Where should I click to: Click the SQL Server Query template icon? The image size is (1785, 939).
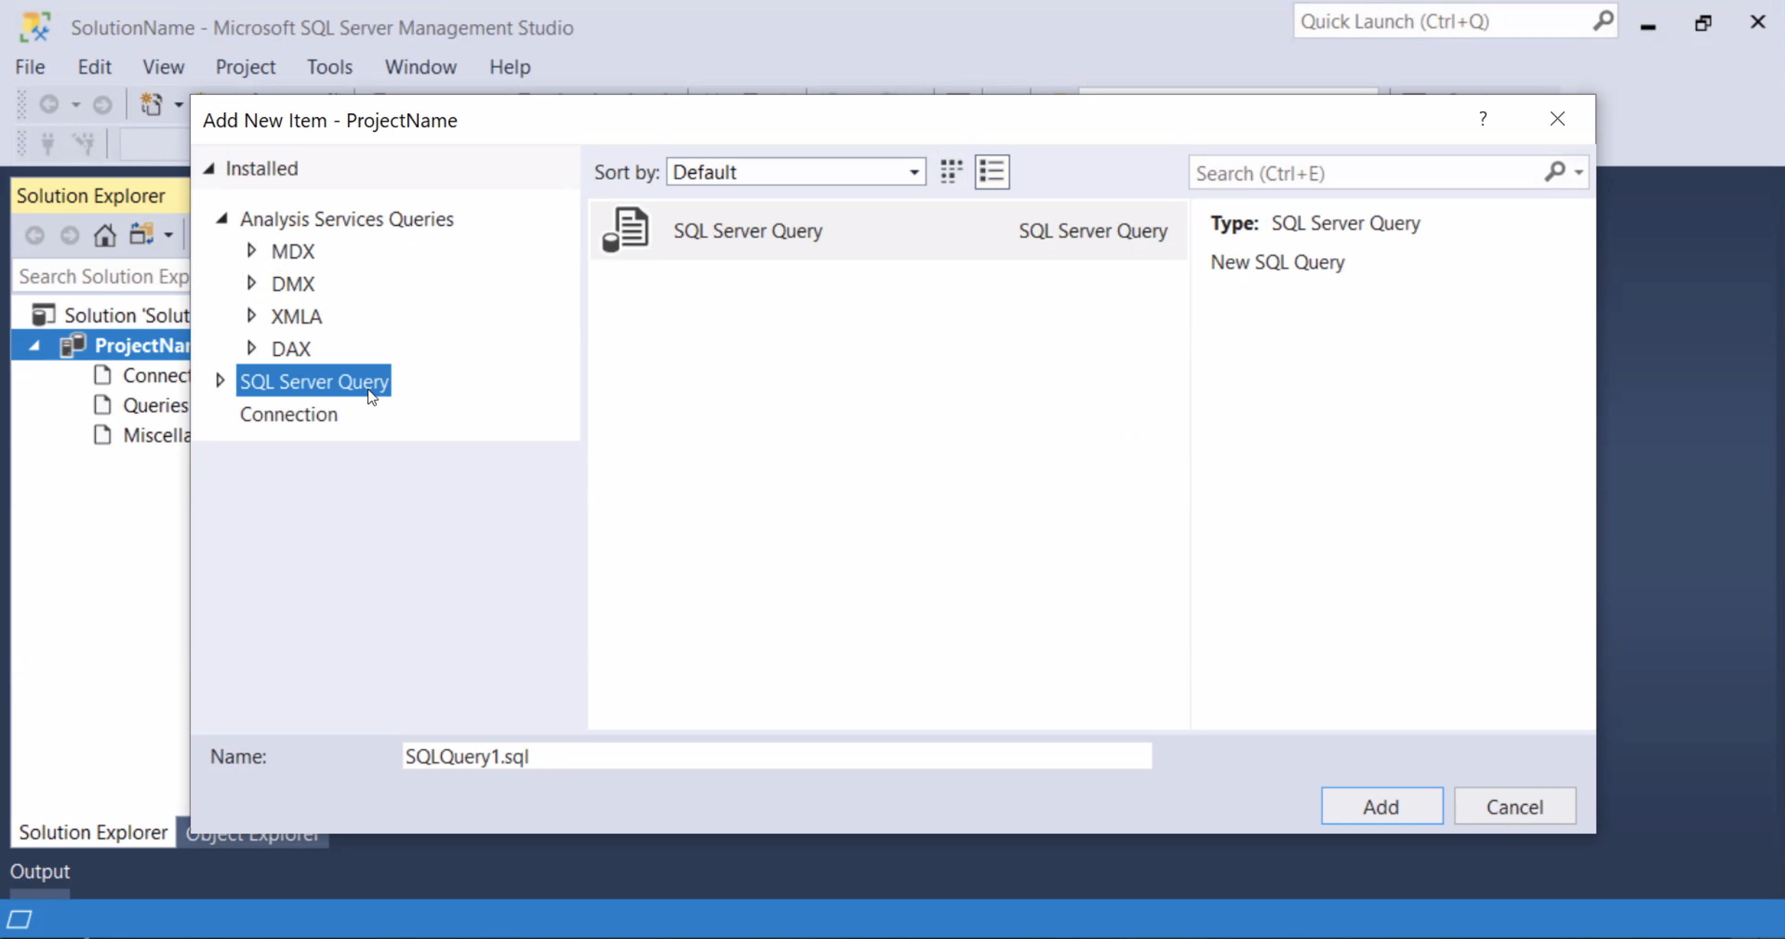pyautogui.click(x=626, y=230)
